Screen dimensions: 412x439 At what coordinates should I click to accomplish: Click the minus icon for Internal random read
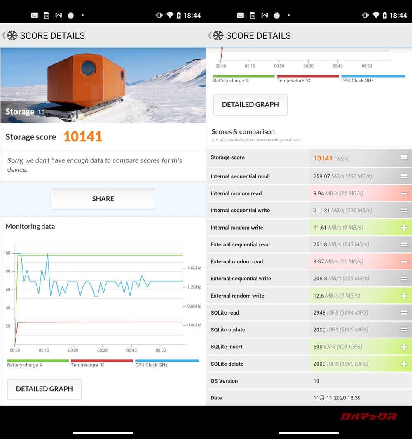coord(404,193)
